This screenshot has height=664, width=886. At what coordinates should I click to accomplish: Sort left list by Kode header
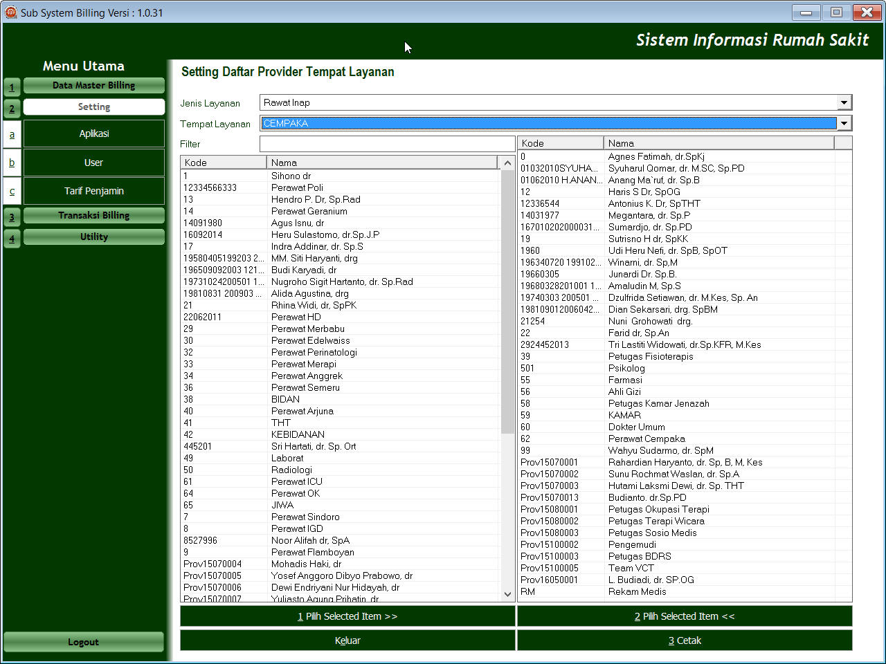[x=224, y=163]
